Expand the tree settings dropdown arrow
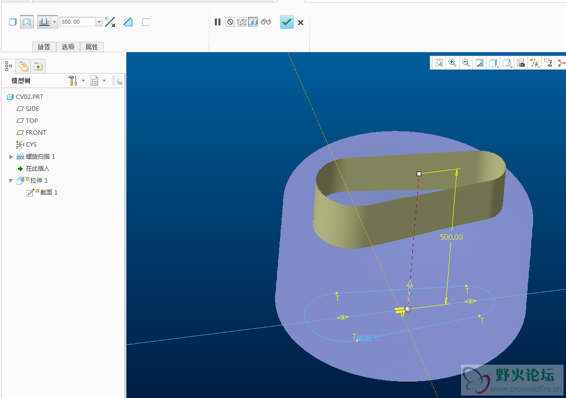This screenshot has width=566, height=398. coord(83,81)
